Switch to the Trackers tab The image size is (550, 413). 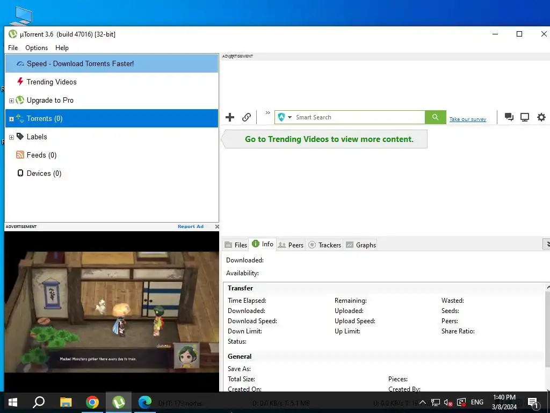click(325, 245)
